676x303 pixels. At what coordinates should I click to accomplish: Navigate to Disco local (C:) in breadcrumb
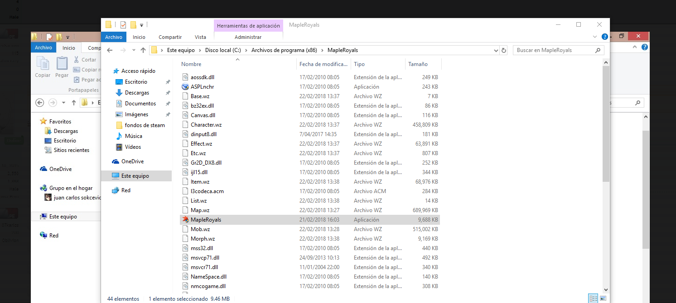tap(223, 50)
